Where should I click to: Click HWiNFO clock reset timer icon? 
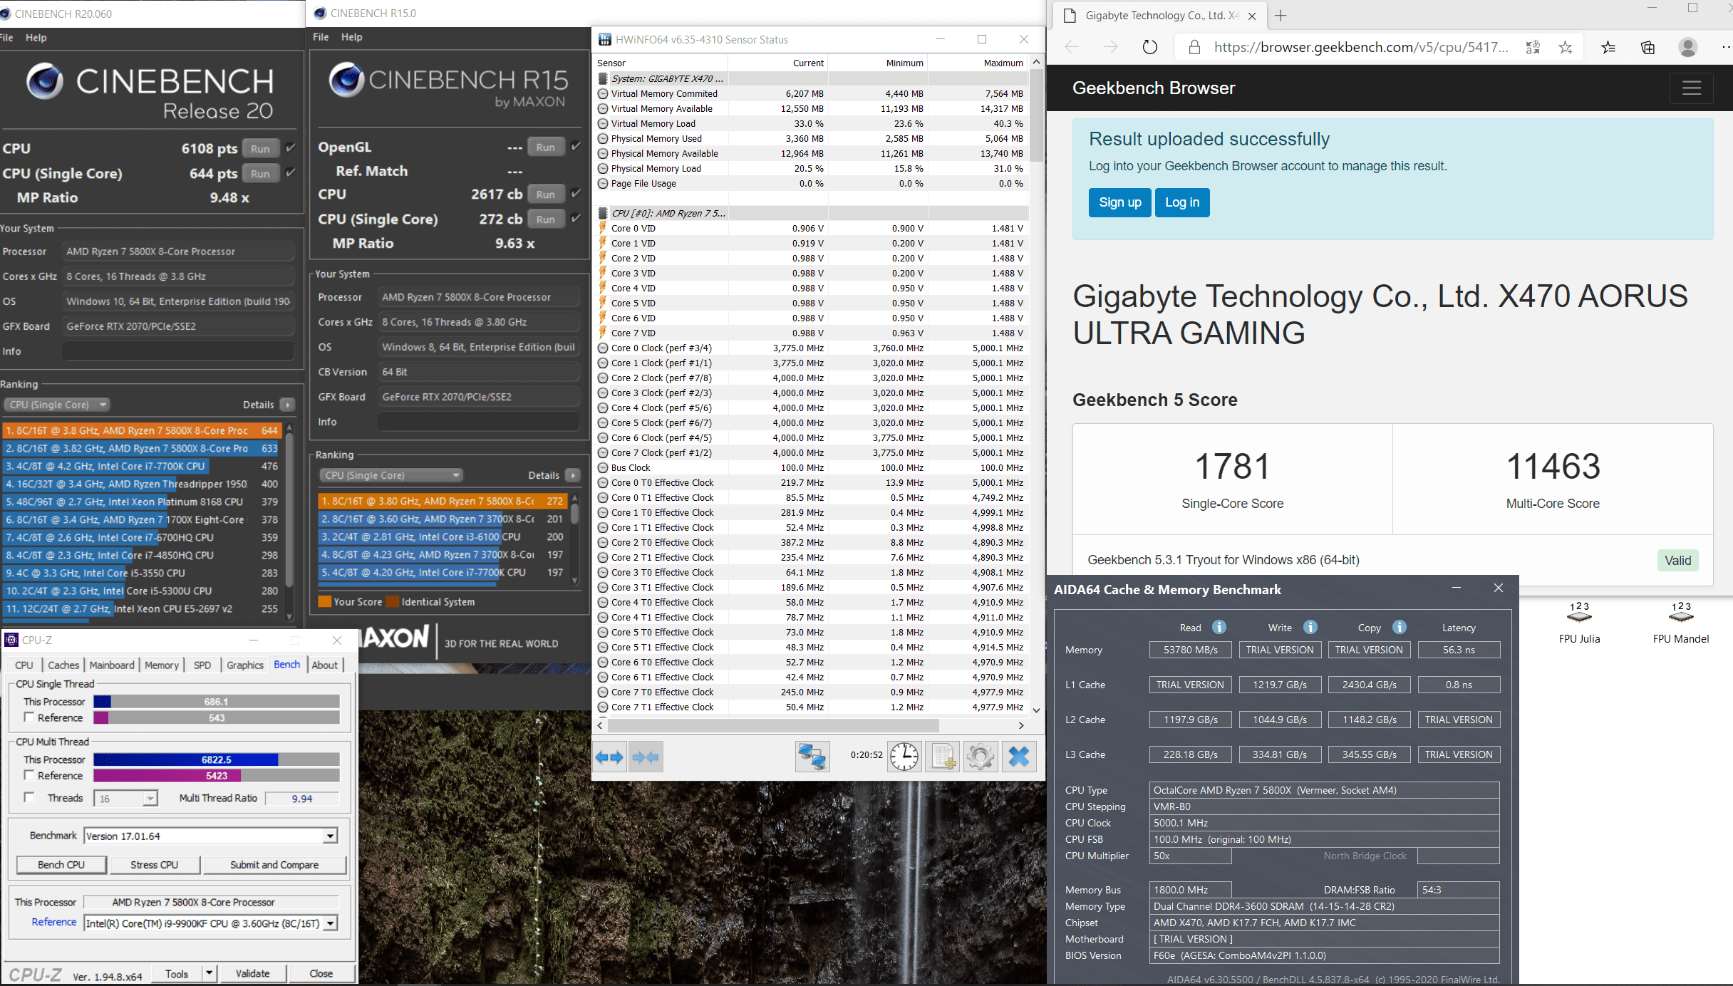(x=904, y=757)
